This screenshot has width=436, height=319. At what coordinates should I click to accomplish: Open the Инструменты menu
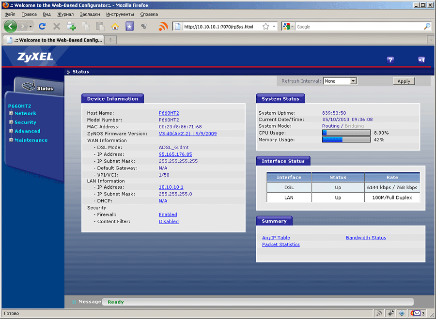[120, 14]
